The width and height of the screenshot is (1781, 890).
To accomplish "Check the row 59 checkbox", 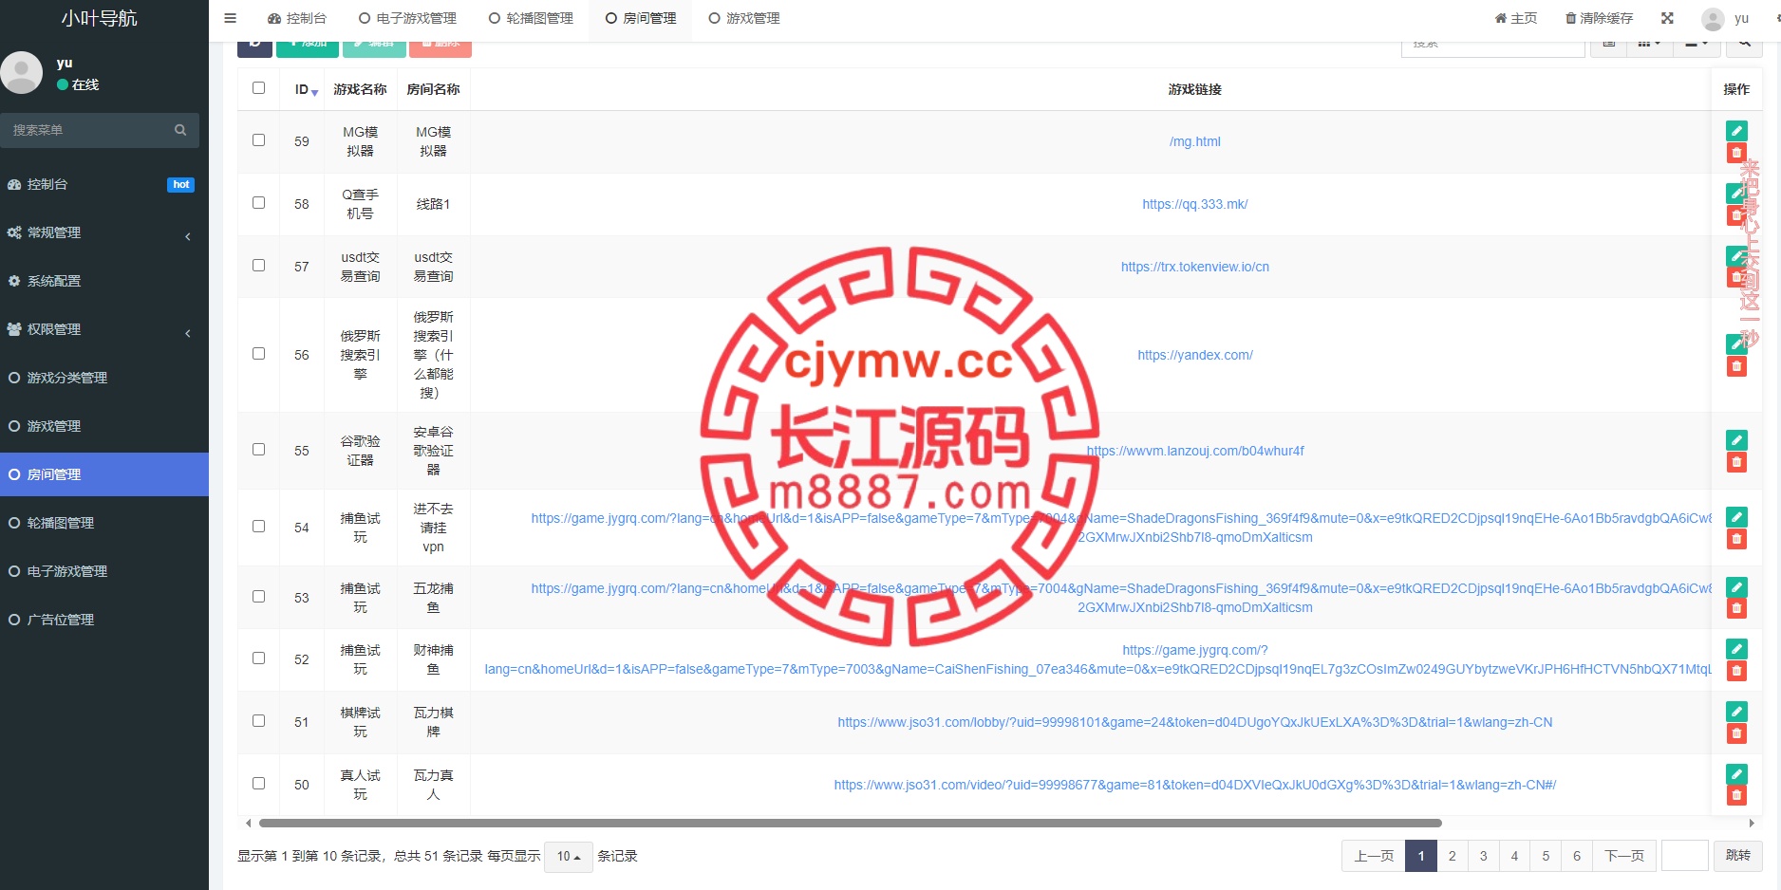I will point(258,140).
